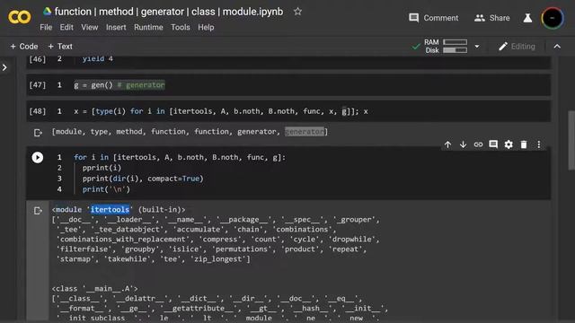This screenshot has width=575, height=323.
Task: Open the user account avatar
Action: 553,18
